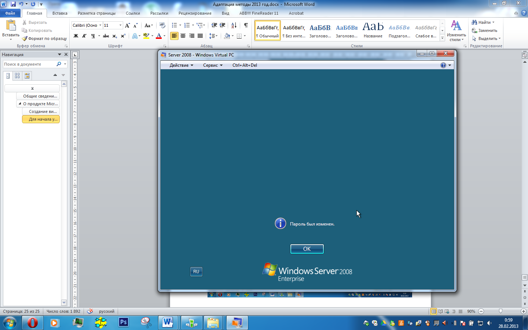Open Сервис menu in Virtual PC
The width and height of the screenshot is (528, 330).
[x=213, y=65]
